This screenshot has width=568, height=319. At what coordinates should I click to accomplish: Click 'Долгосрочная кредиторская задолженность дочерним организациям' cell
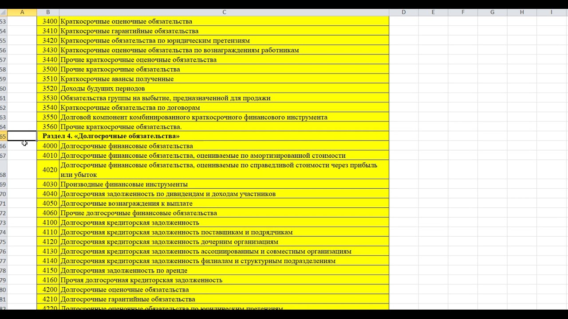click(224, 242)
